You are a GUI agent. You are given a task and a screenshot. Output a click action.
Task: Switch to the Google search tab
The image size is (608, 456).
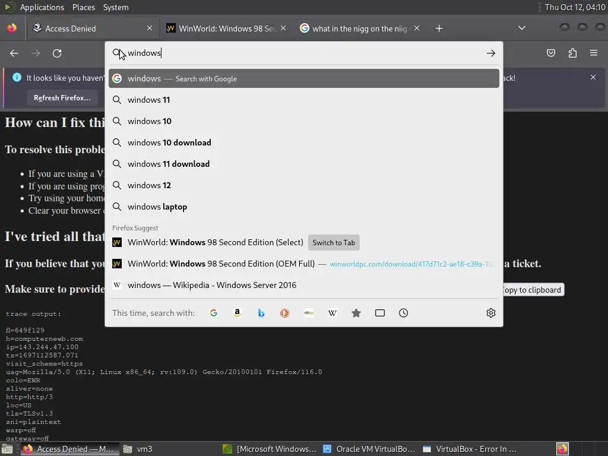point(359,28)
